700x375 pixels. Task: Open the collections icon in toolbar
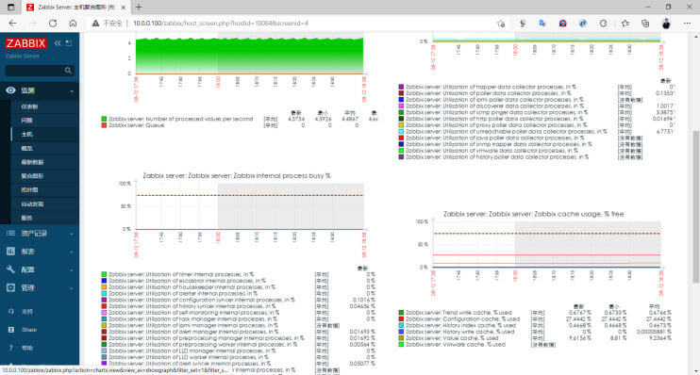pos(645,24)
